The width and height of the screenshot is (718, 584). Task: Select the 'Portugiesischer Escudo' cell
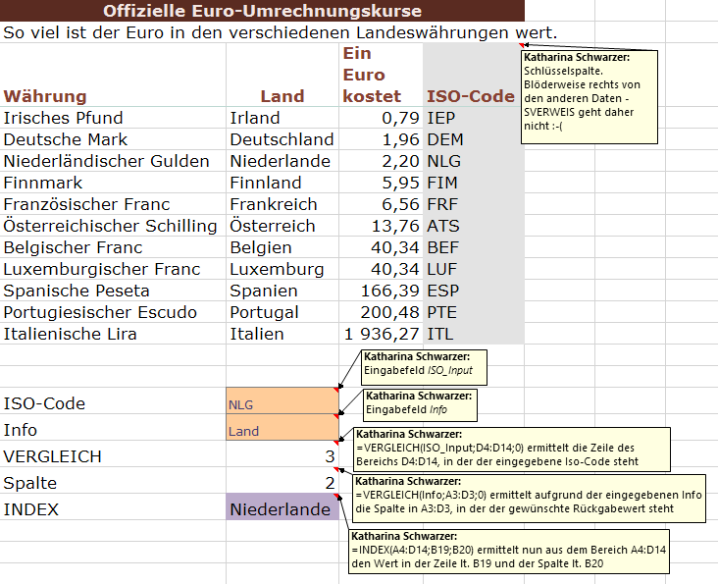pyautogui.click(x=100, y=312)
